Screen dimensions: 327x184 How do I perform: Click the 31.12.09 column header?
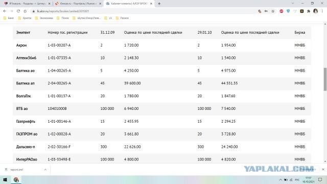[x=107, y=32]
